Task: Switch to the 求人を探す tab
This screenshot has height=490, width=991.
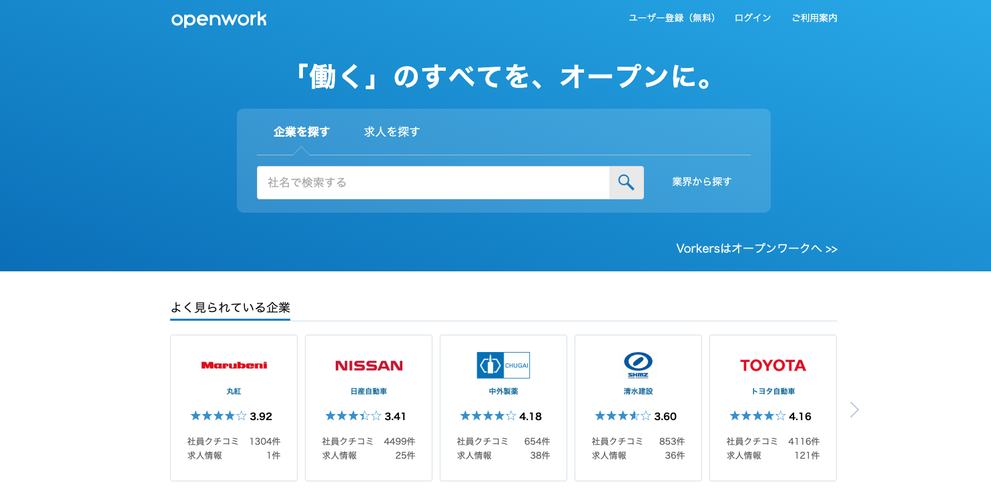Action: (x=392, y=132)
